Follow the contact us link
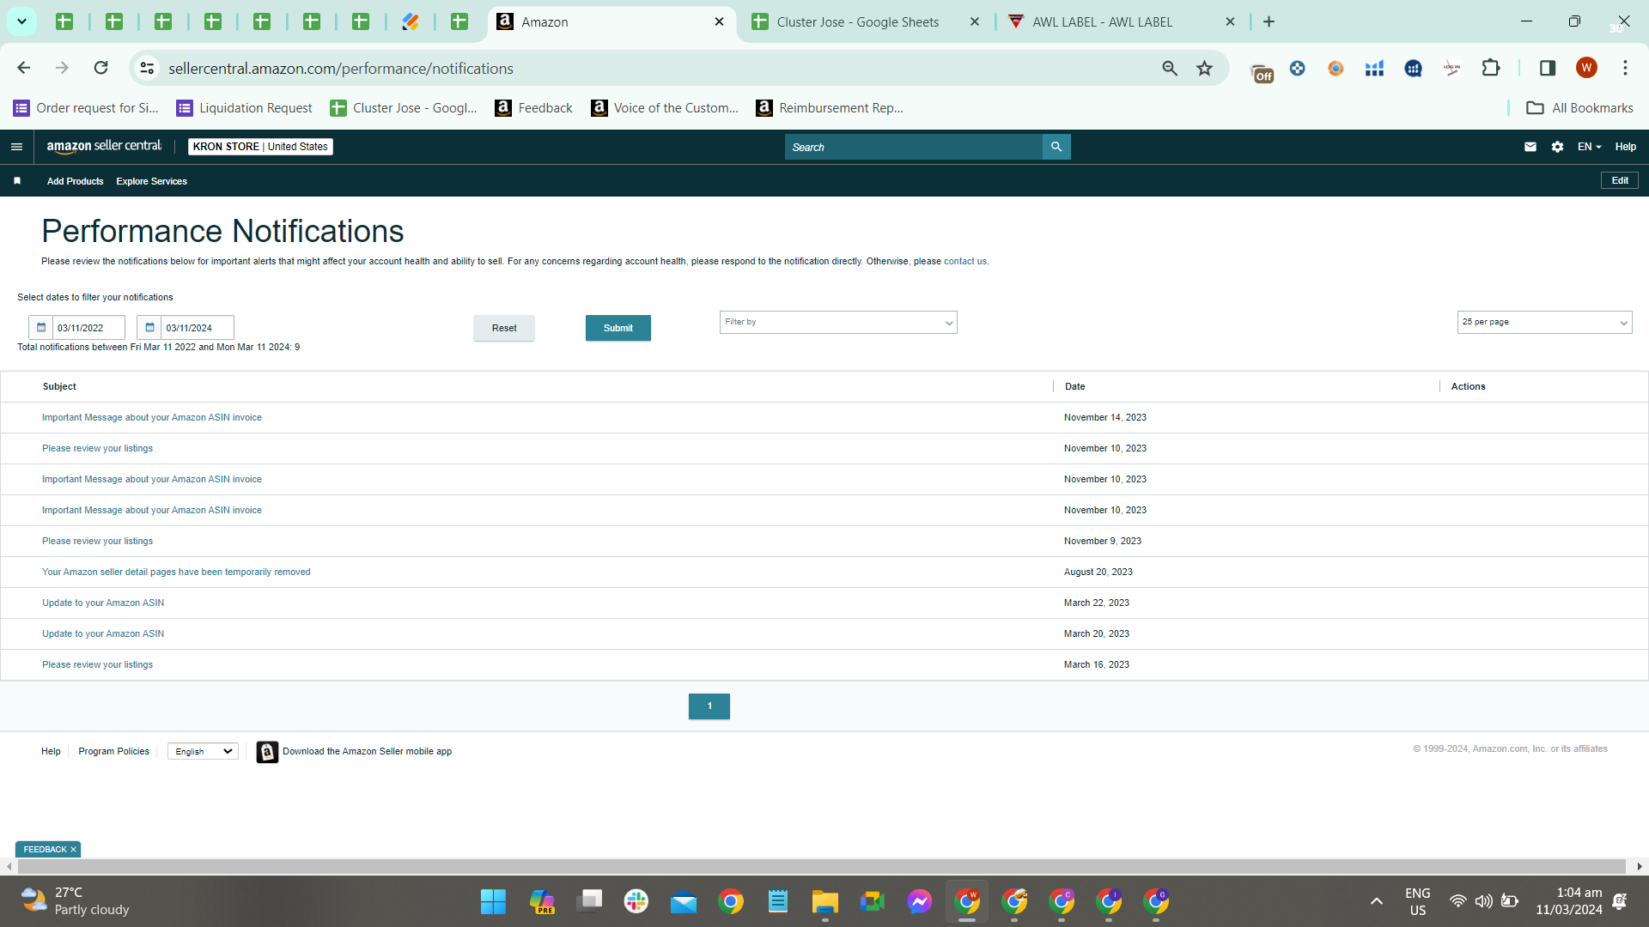The image size is (1649, 927). (965, 261)
